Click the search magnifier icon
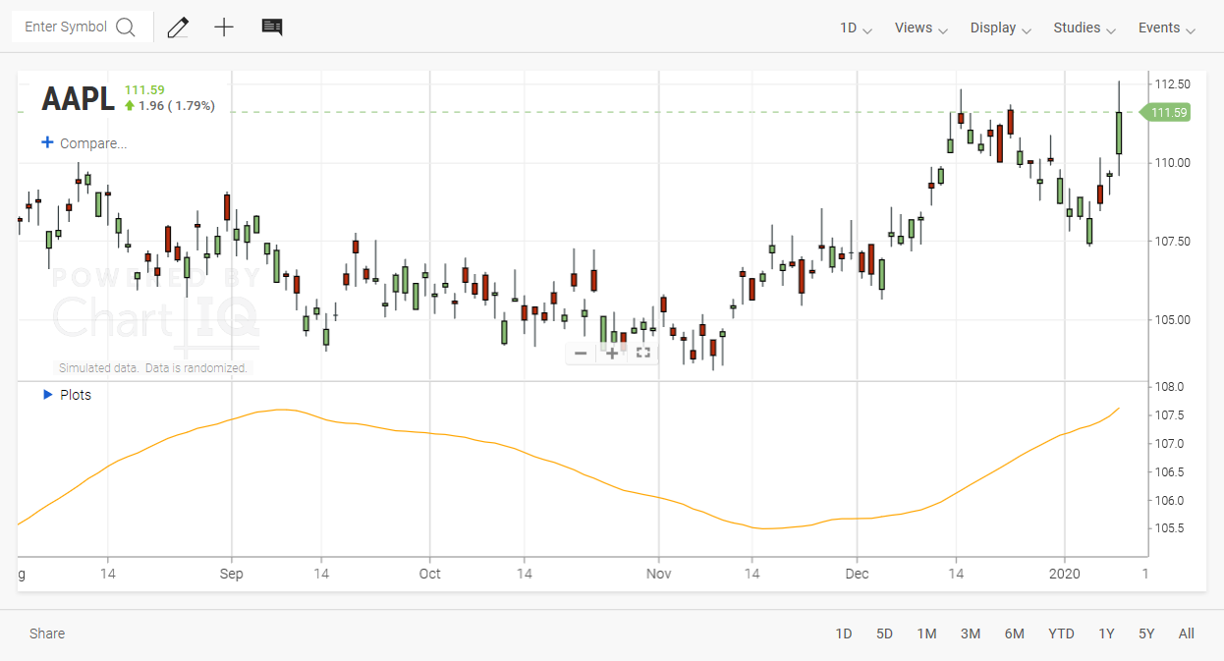The image size is (1224, 661). (125, 28)
